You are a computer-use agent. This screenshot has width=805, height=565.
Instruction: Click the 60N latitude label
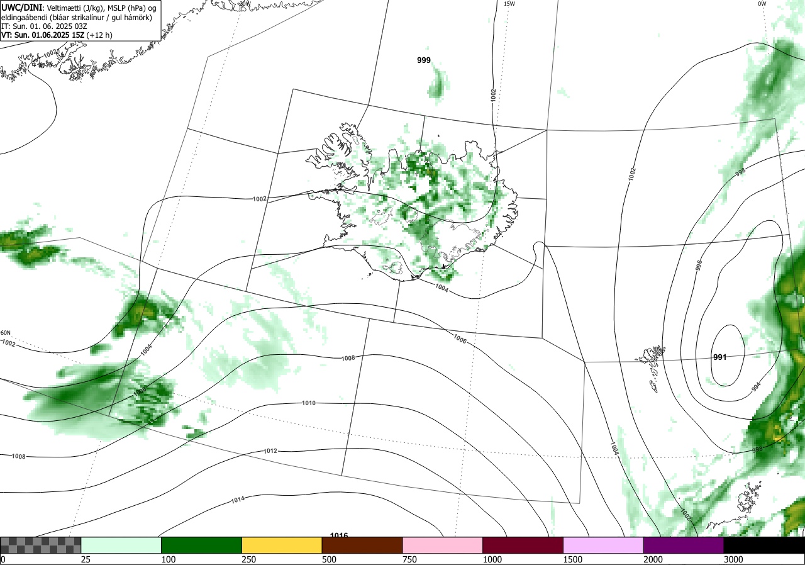6,333
